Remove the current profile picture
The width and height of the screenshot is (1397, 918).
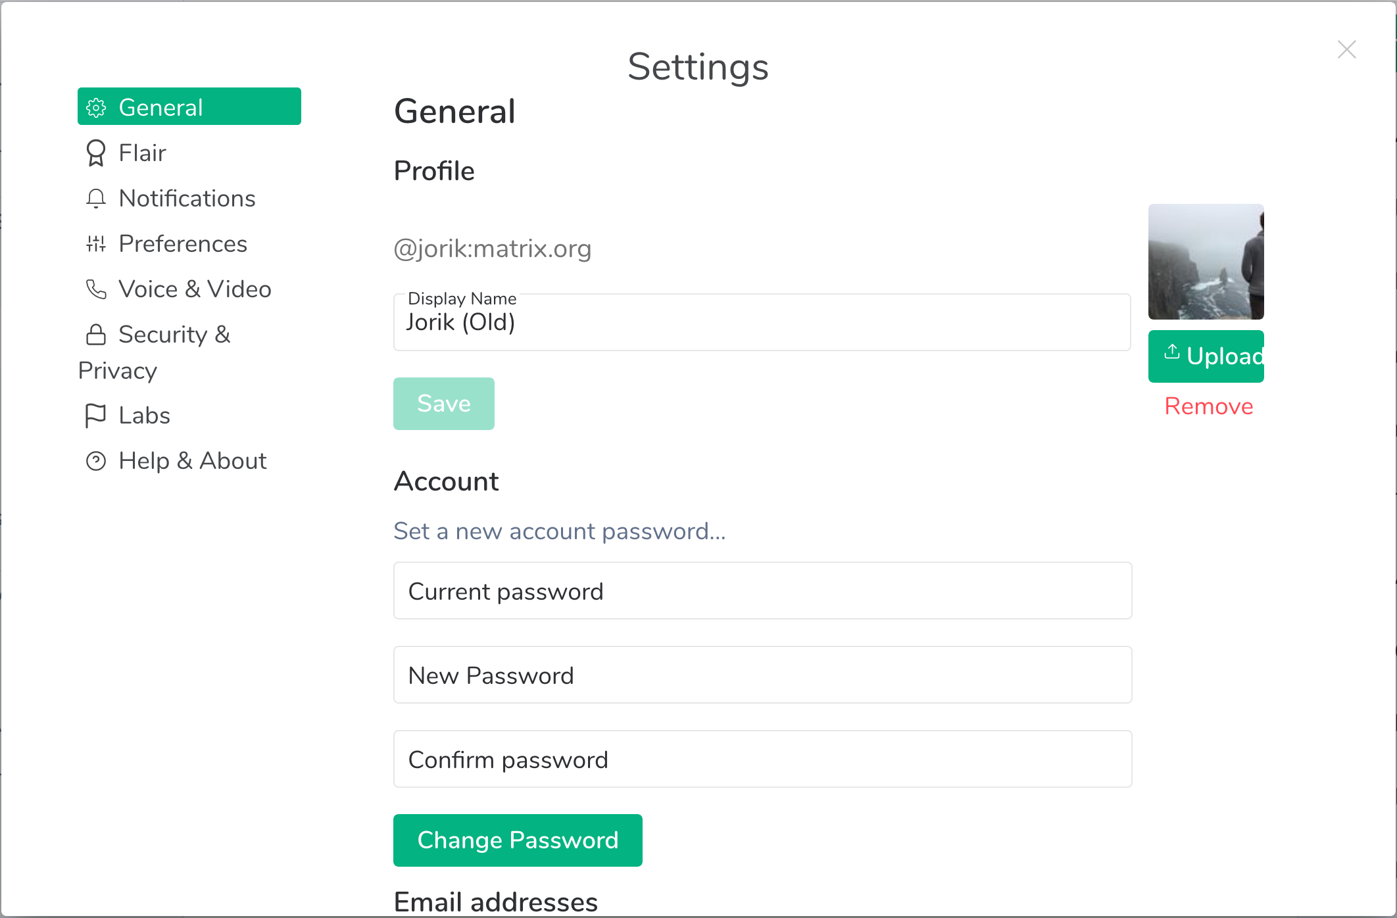(1208, 406)
